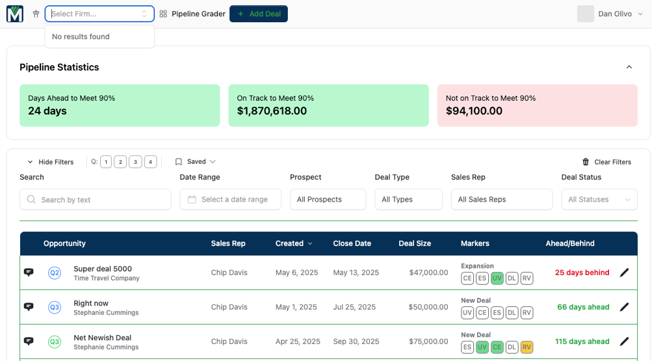Sort by Created column header
Screen dimensions: 652x361
click(x=294, y=243)
